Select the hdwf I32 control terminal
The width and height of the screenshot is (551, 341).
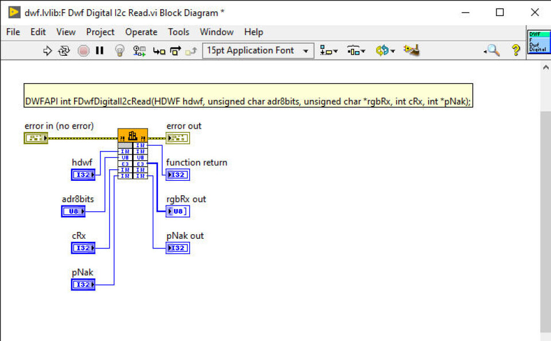[83, 175]
